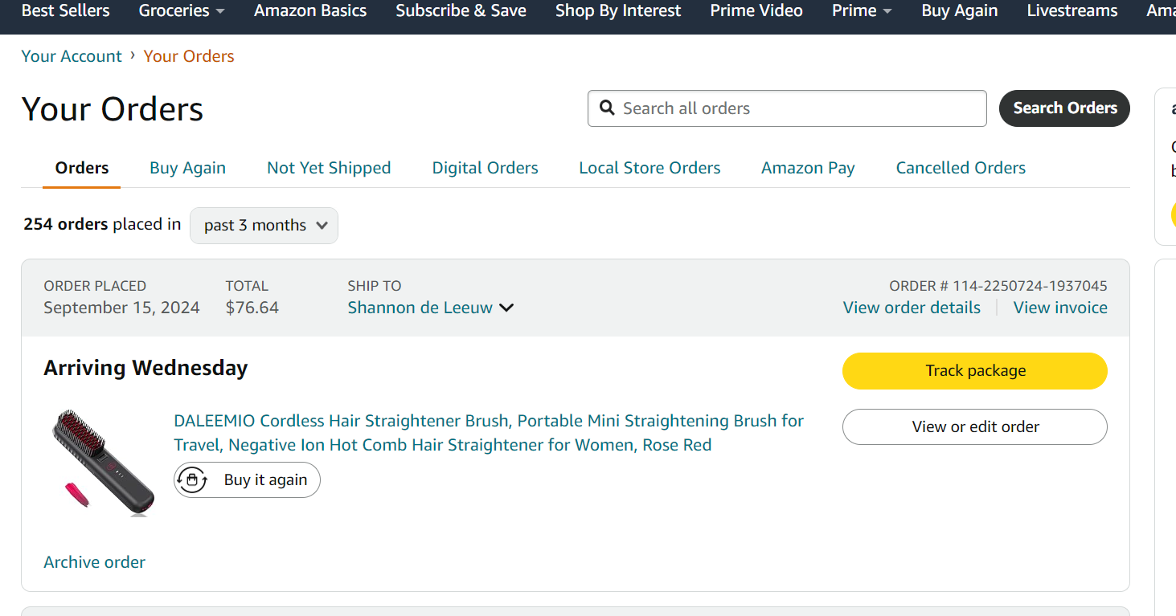The height and width of the screenshot is (616, 1176).
Task: Switch to Not Yet Shipped tab
Action: click(x=329, y=168)
